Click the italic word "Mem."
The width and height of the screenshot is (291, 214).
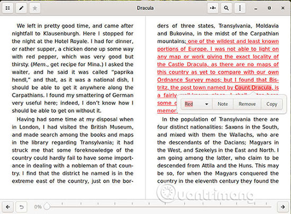[40, 64]
